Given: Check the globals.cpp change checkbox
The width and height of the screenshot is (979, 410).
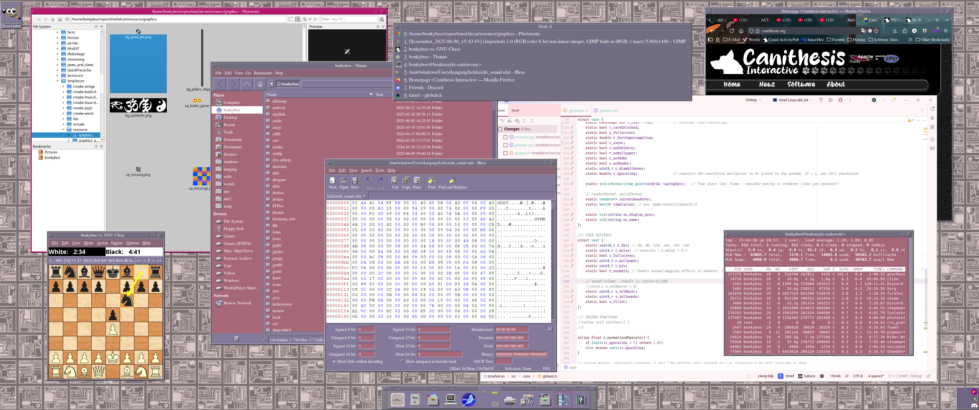Looking at the screenshot, I should (x=505, y=145).
